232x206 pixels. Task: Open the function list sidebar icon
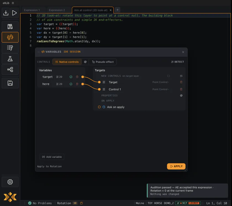10,48
